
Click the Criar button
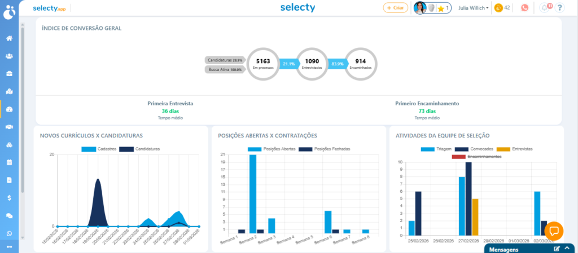(395, 8)
